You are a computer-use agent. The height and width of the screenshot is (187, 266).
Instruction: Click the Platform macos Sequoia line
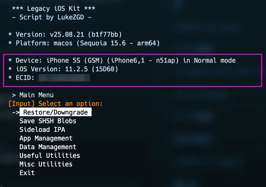(84, 43)
